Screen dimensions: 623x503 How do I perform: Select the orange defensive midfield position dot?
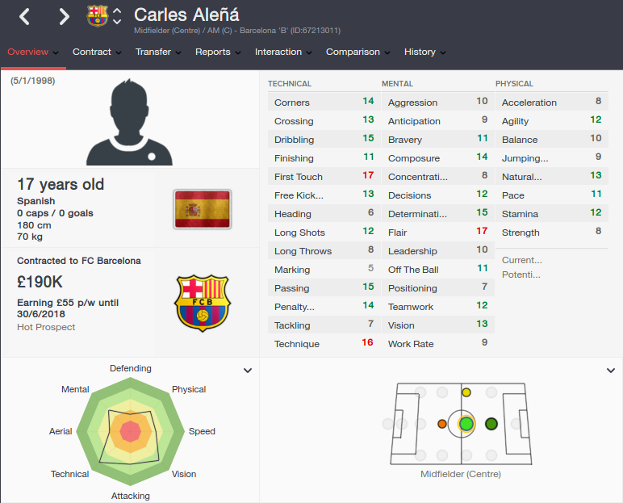pyautogui.click(x=441, y=424)
